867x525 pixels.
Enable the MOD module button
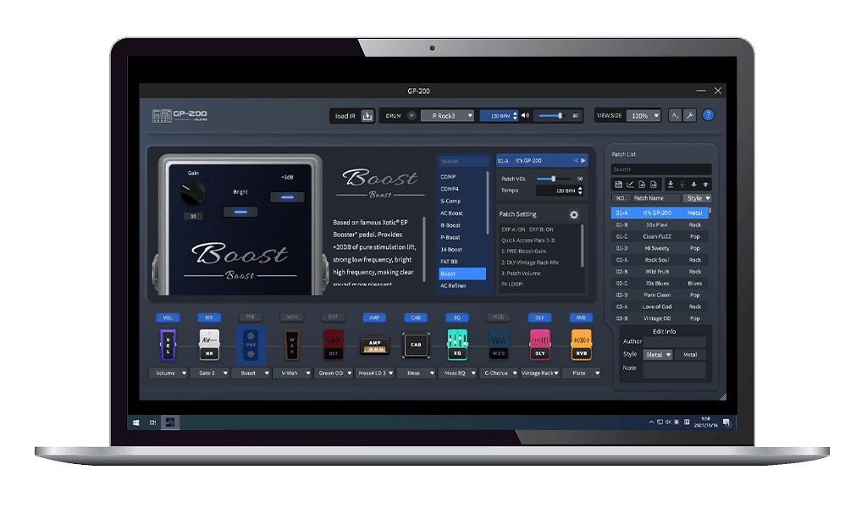[498, 317]
